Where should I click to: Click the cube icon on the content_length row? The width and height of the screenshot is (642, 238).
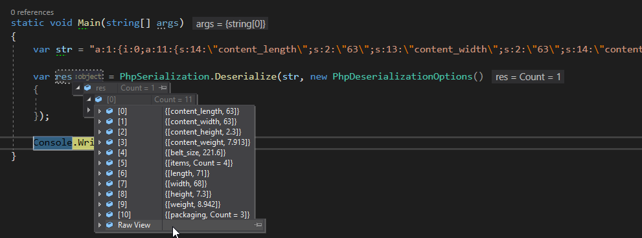[109, 111]
